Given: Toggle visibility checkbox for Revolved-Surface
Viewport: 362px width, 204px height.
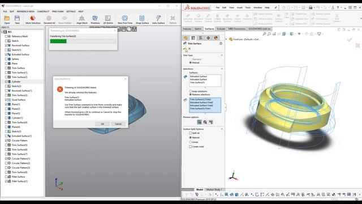Looking at the screenshot, I should (6, 45).
